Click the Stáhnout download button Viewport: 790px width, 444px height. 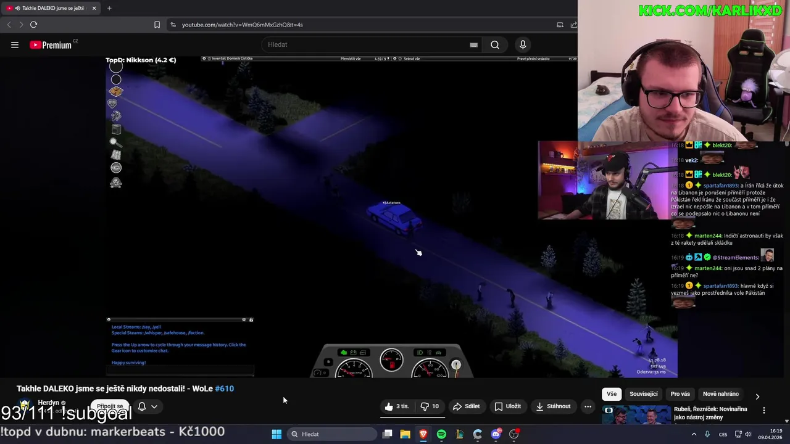point(553,406)
